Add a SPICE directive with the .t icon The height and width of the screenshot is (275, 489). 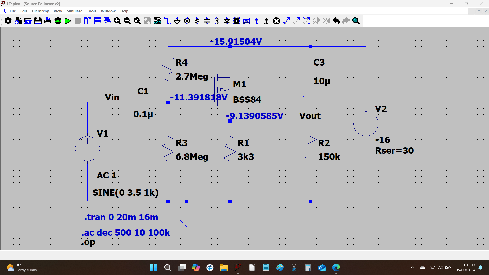pyautogui.click(x=267, y=21)
